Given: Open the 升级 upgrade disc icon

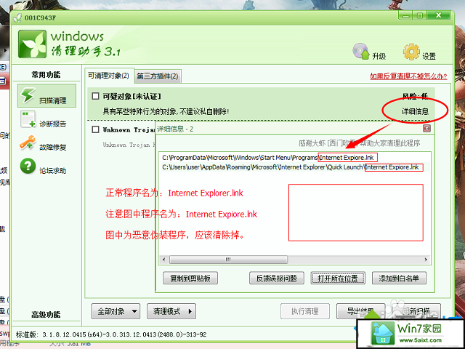Looking at the screenshot, I should click(x=360, y=52).
